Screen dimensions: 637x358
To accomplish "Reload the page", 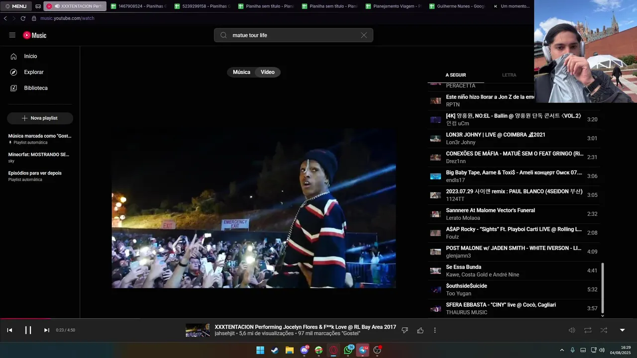I will (x=23, y=18).
